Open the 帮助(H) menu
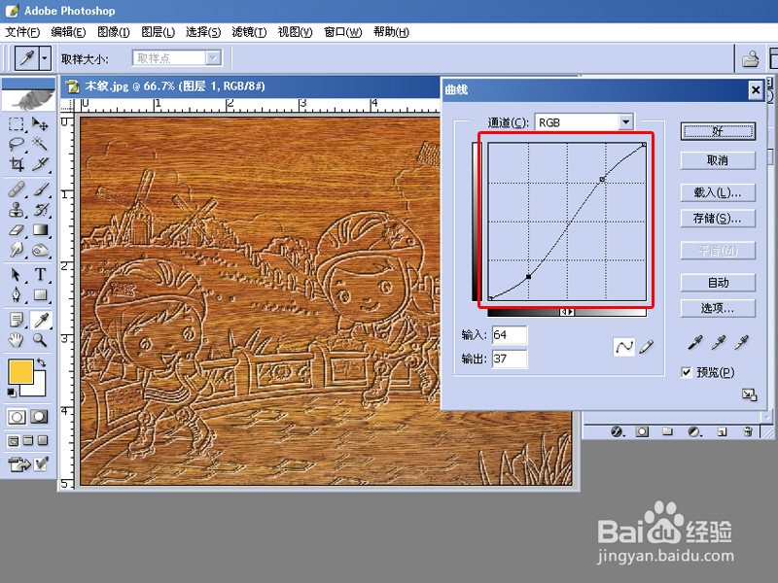The image size is (778, 583). coord(391,32)
